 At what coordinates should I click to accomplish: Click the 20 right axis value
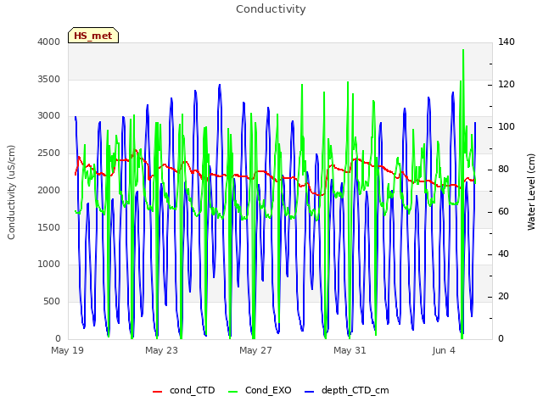point(503,297)
